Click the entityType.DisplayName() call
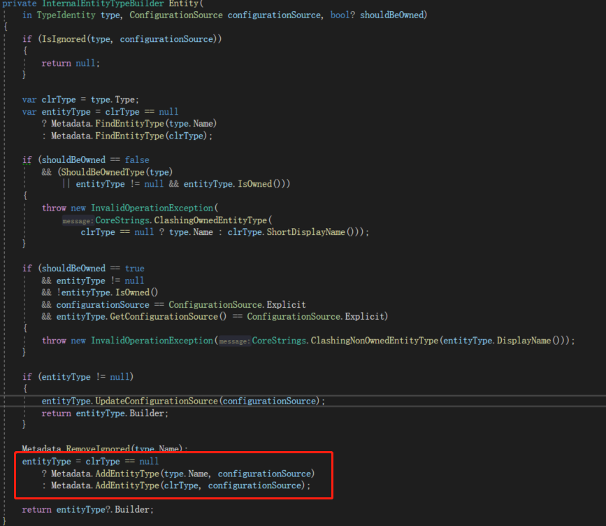 [x=501, y=341]
